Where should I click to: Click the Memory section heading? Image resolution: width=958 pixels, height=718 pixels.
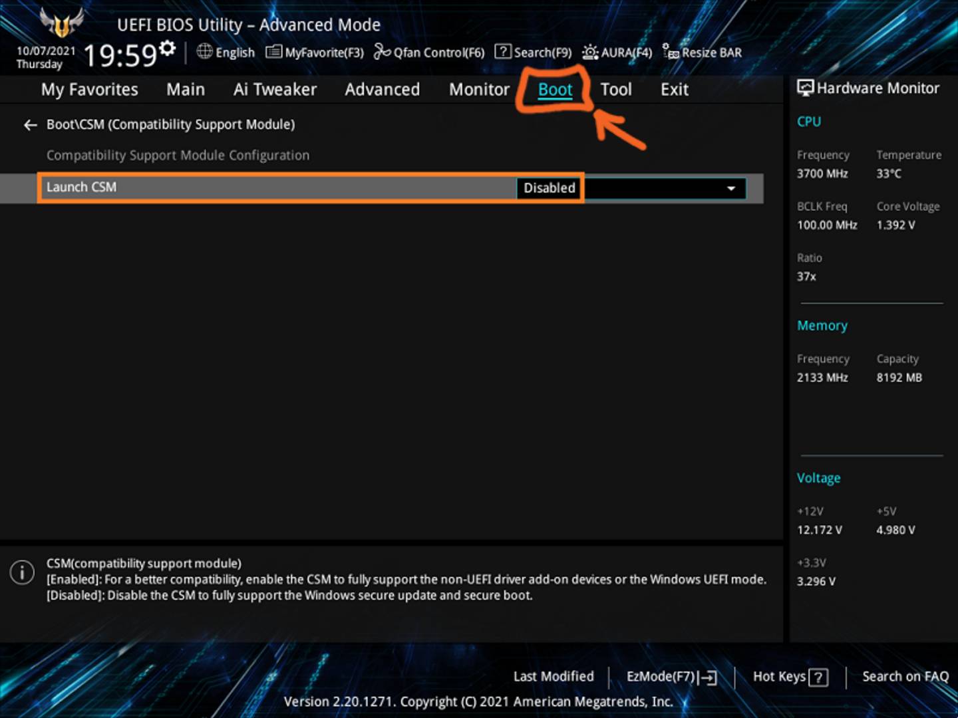click(x=822, y=326)
